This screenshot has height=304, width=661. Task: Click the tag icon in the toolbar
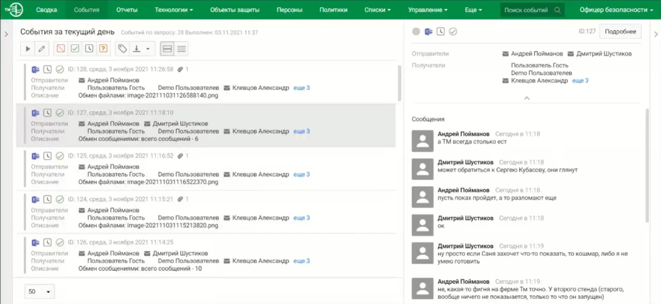click(x=123, y=49)
